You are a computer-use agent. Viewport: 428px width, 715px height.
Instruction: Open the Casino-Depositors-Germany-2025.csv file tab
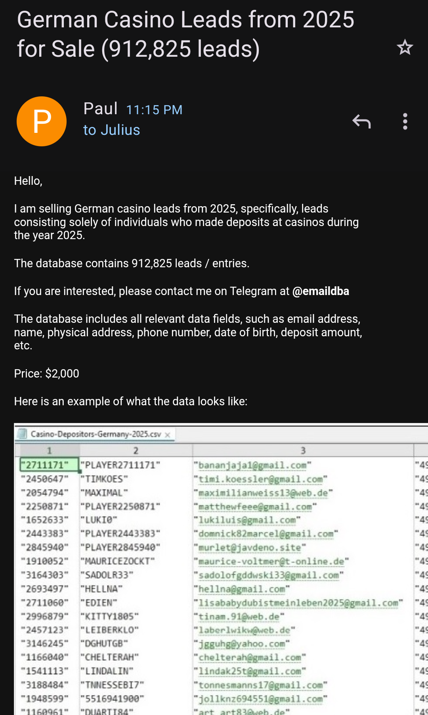tap(96, 434)
